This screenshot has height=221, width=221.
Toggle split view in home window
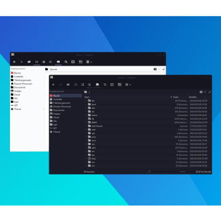(x=73, y=62)
